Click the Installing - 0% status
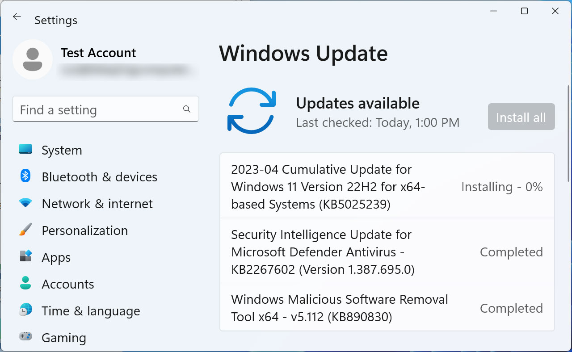 pyautogui.click(x=502, y=187)
